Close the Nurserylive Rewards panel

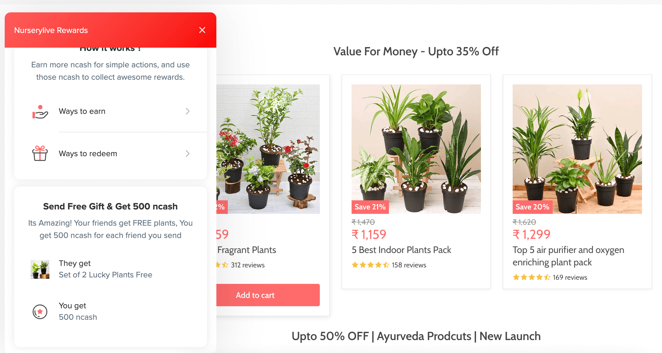(x=202, y=30)
